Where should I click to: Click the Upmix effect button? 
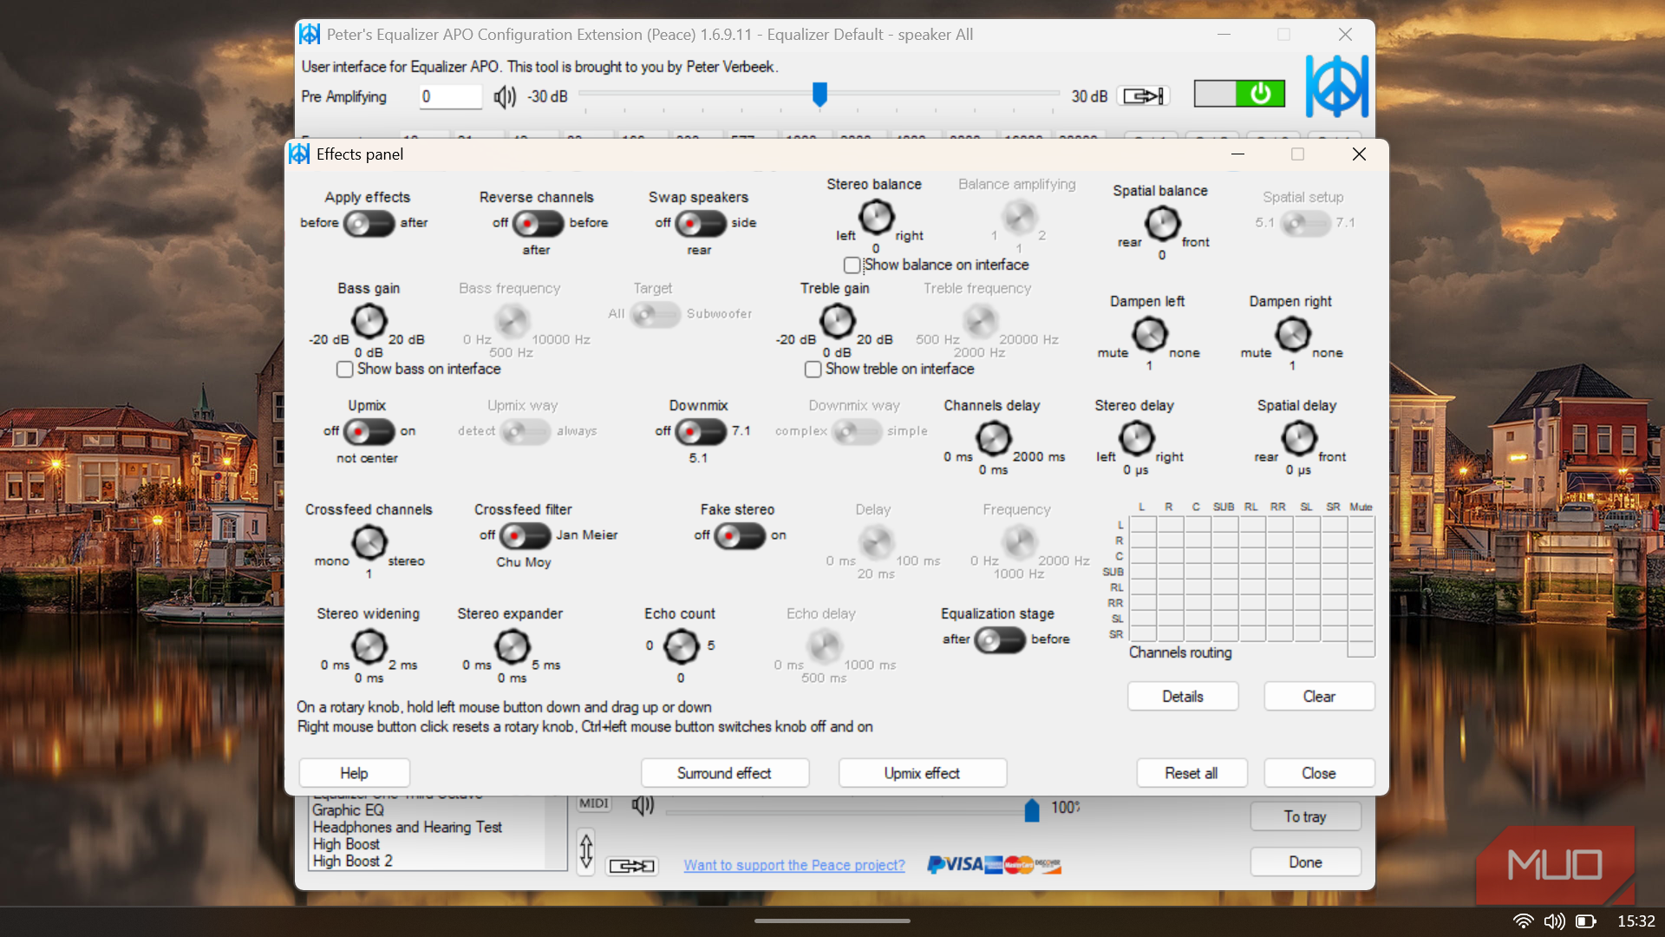(x=922, y=773)
